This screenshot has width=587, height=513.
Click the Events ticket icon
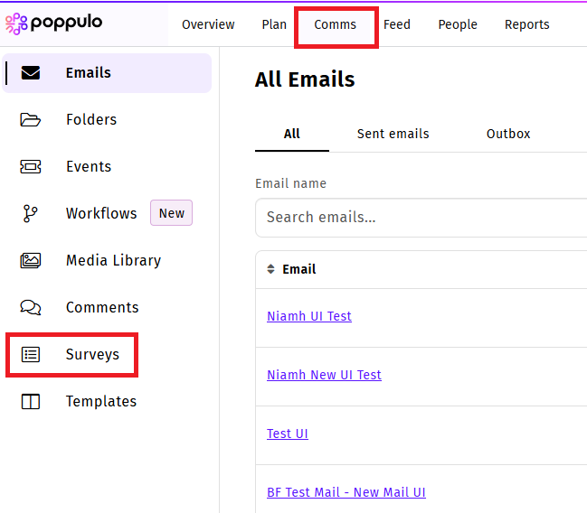(31, 167)
